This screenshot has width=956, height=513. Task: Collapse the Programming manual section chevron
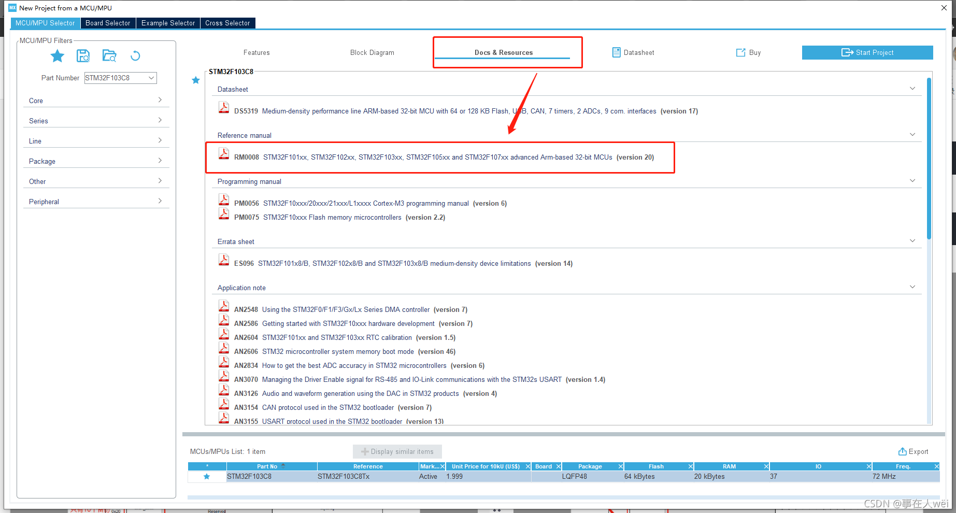click(x=912, y=181)
